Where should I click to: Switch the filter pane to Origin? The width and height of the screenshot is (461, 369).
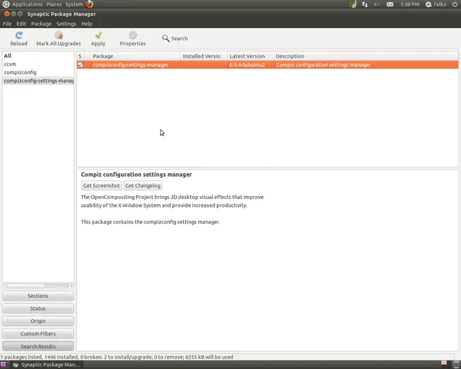pyautogui.click(x=38, y=321)
